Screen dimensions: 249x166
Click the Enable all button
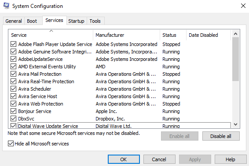point(179,136)
